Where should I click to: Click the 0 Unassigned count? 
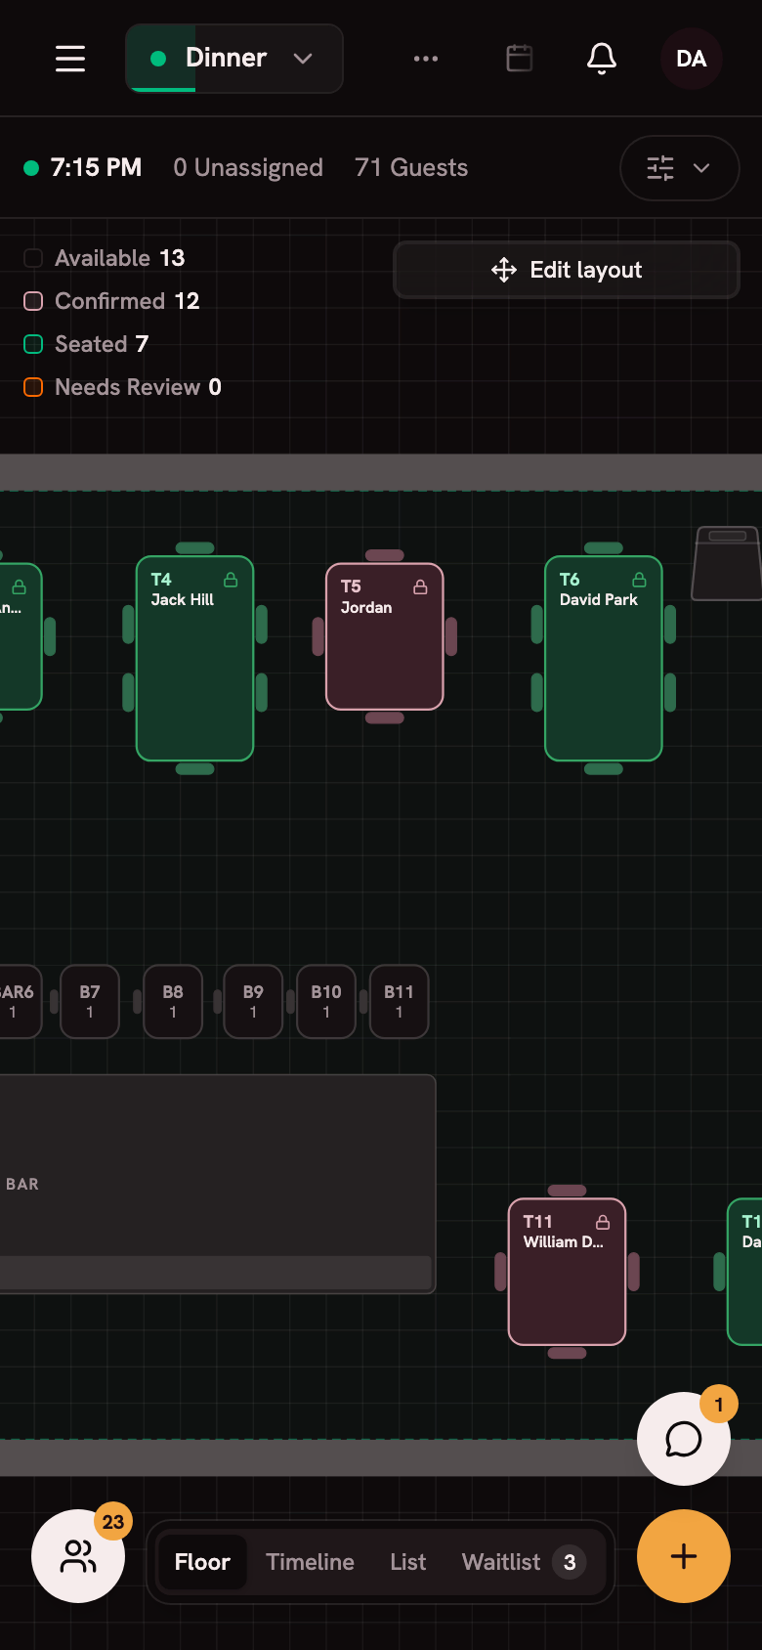point(248,168)
